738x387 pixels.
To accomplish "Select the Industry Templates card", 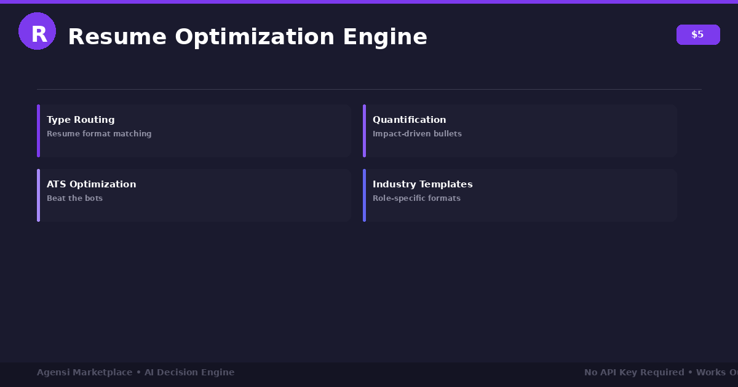I will tap(520, 195).
